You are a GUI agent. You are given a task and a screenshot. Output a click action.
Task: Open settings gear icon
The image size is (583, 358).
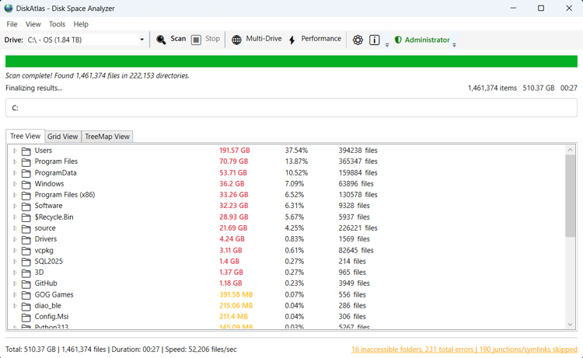click(358, 40)
